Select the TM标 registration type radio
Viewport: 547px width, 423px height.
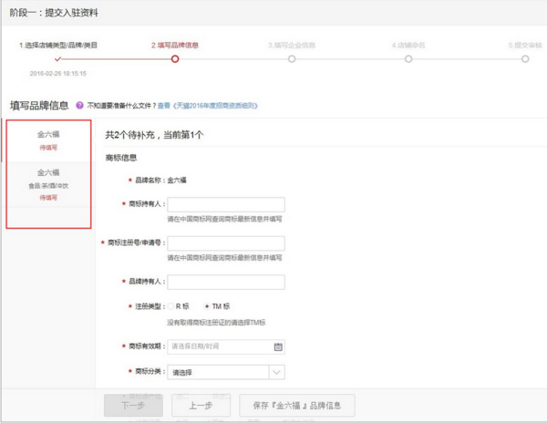point(207,306)
